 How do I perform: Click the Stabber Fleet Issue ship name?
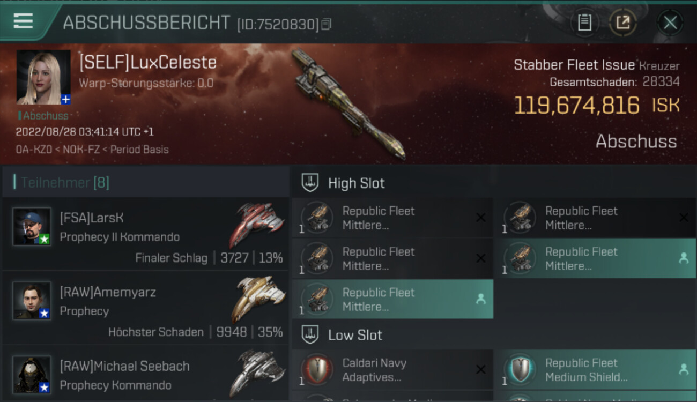point(574,65)
